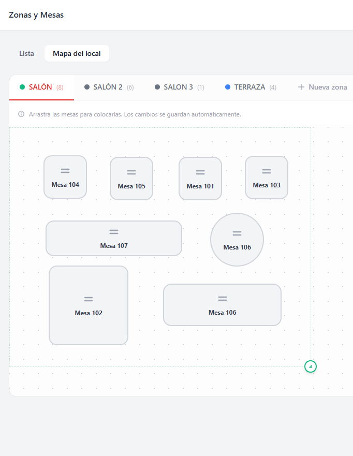This screenshot has width=353, height=456.
Task: Click the drag handle on Mesa 105
Action: click(131, 172)
